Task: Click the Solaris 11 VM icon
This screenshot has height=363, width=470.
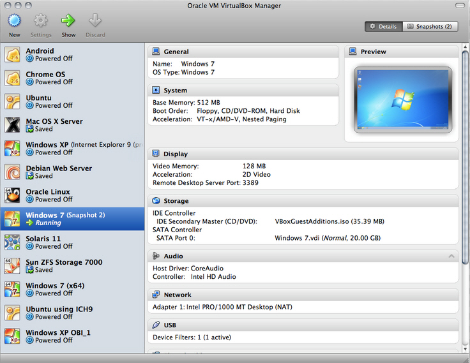Action: [13, 242]
